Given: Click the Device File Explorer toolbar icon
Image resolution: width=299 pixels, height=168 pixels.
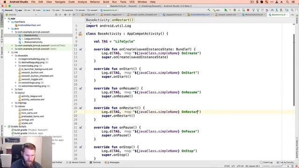Looking at the screenshot, I should 286,10.
